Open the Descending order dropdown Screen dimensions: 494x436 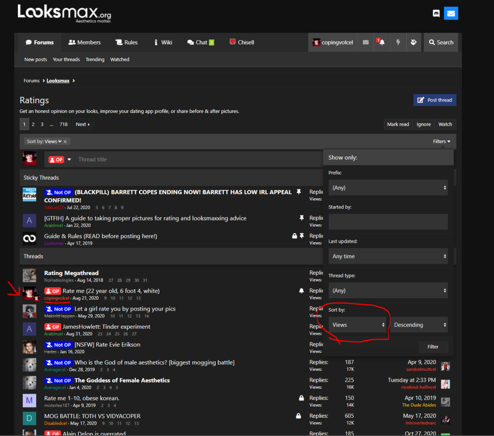point(419,325)
